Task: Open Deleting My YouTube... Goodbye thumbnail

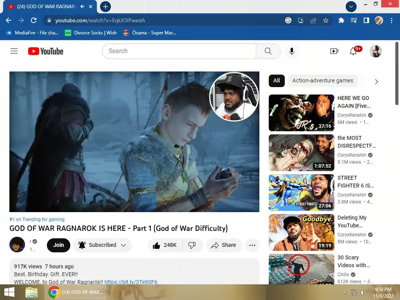Action: [x=301, y=232]
